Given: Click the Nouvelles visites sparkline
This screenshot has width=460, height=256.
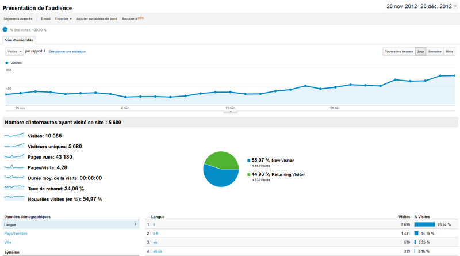Looking at the screenshot, I should [x=14, y=199].
